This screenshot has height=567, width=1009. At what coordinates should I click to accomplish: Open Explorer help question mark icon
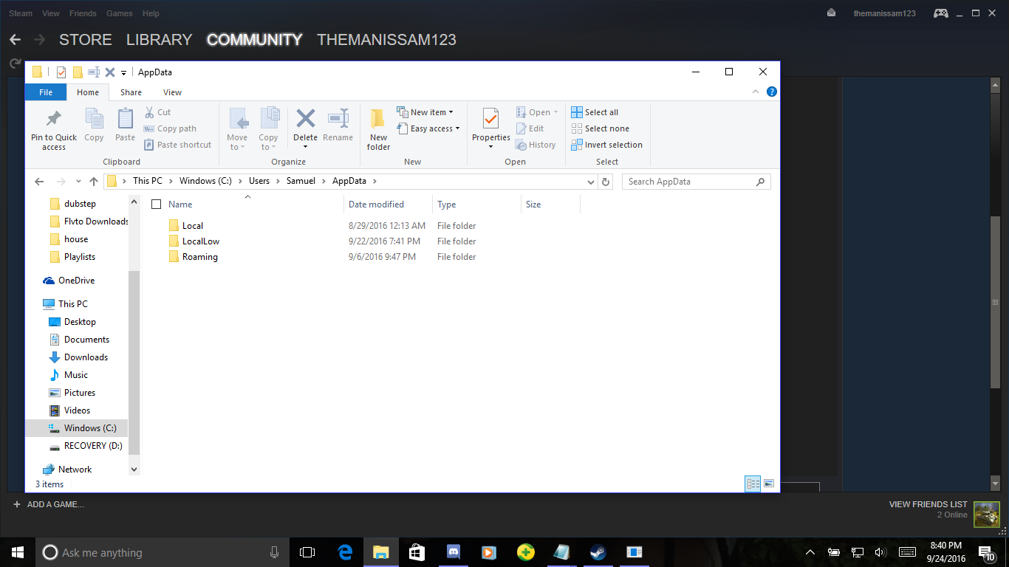[772, 92]
